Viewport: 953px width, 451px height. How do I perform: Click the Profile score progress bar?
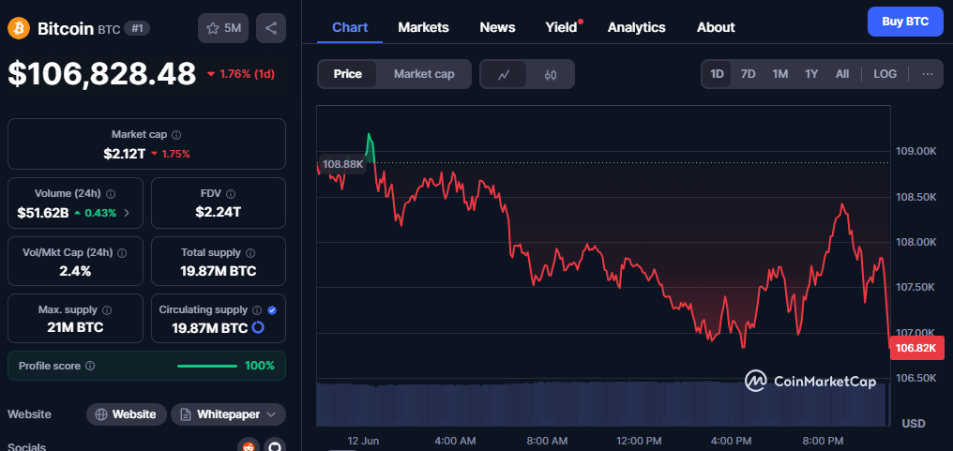(x=207, y=366)
